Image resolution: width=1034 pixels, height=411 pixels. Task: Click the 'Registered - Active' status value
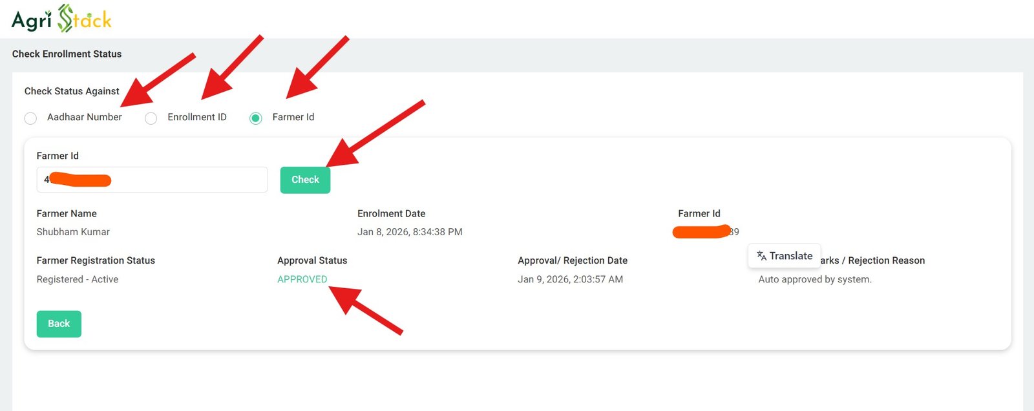point(78,279)
